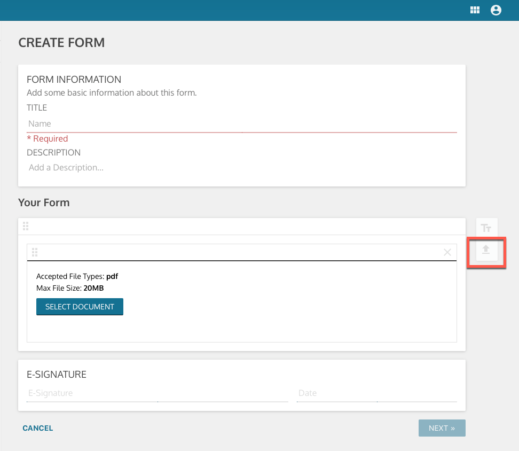Add a text element using the Tt icon
Screen dimensions: 519x451
(486, 227)
